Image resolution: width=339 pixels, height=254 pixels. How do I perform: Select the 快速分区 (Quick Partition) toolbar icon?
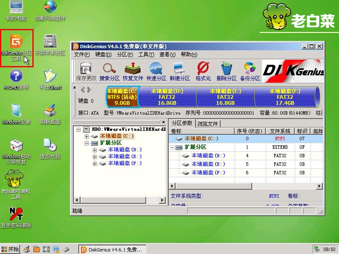point(156,71)
